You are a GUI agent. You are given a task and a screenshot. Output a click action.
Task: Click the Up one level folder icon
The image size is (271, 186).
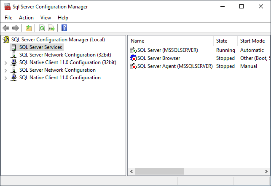click(x=28, y=28)
